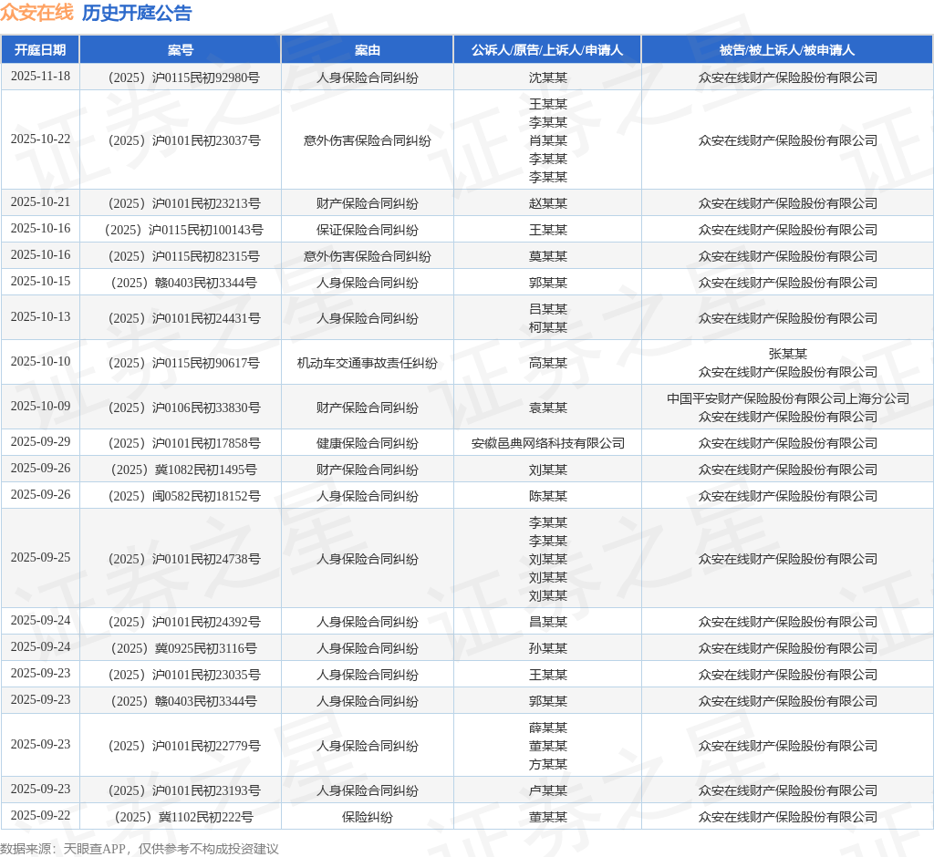Click cause 健康保险合同纠纷
Image resolution: width=934 pixels, height=857 pixels.
tap(367, 444)
